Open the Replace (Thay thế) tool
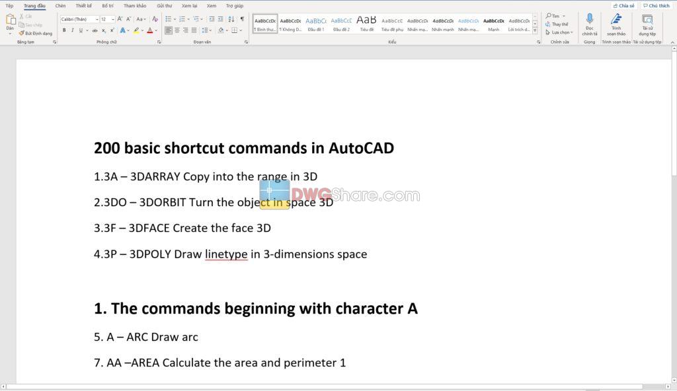 tap(557, 23)
